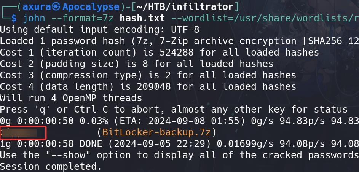Click the Will run 4 OpenMP threads line

71,98
